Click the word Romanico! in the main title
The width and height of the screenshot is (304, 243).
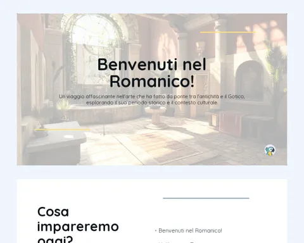(x=152, y=82)
